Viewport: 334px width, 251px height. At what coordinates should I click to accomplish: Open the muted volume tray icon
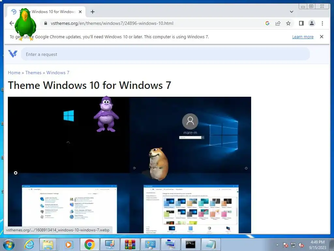pyautogui.click(x=301, y=245)
